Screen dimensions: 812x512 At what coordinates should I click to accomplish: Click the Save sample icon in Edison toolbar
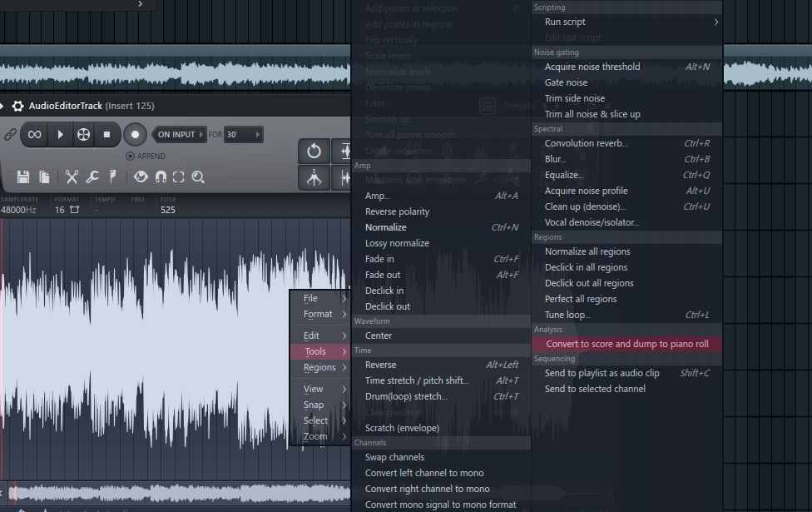pyautogui.click(x=24, y=176)
